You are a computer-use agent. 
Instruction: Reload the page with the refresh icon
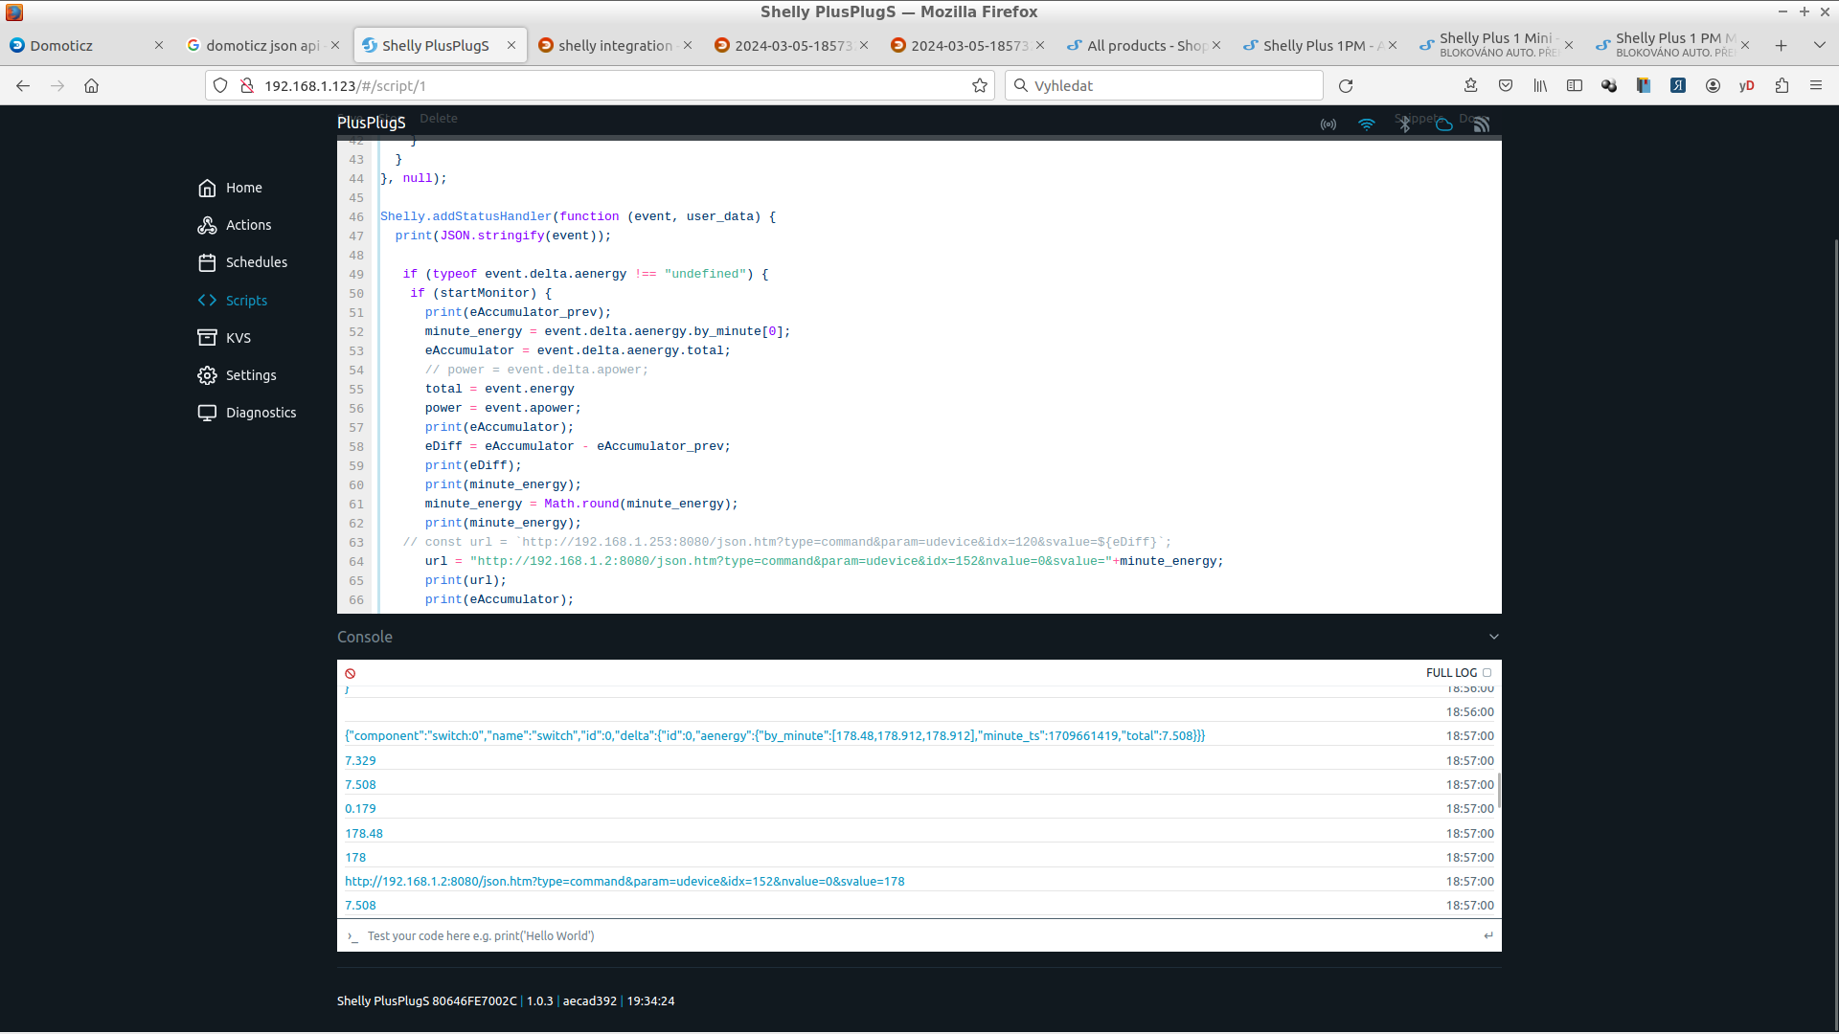coord(1346,86)
